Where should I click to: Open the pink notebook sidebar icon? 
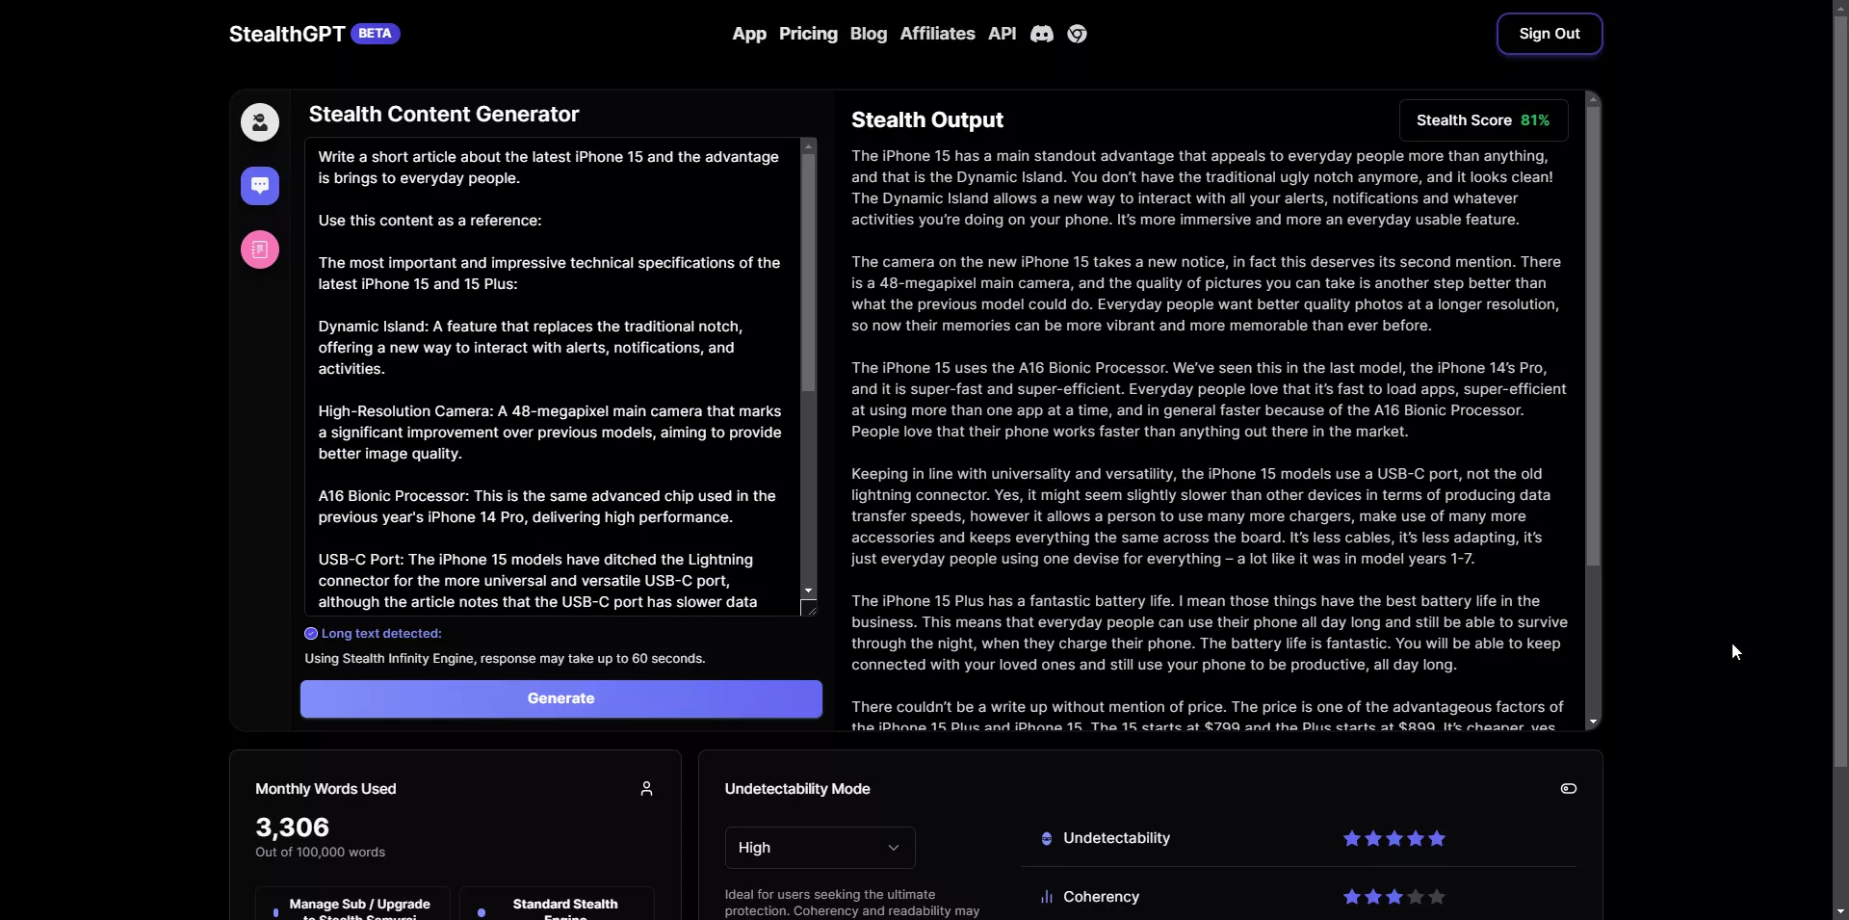(260, 250)
